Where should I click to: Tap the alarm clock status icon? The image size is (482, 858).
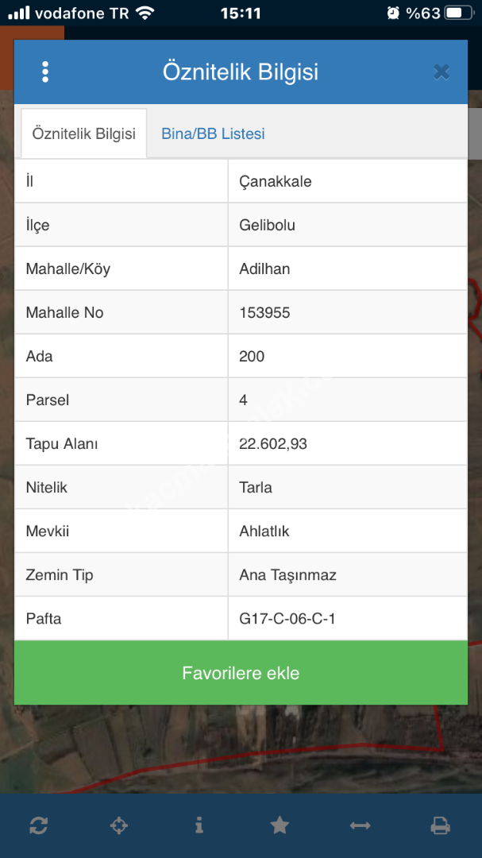point(393,13)
